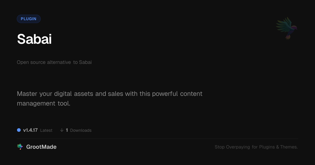
Task: Select the v1.4.17 version number
Action: [x=30, y=130]
